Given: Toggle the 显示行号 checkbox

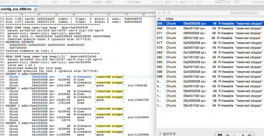Looking at the screenshot, I should (160, 134).
